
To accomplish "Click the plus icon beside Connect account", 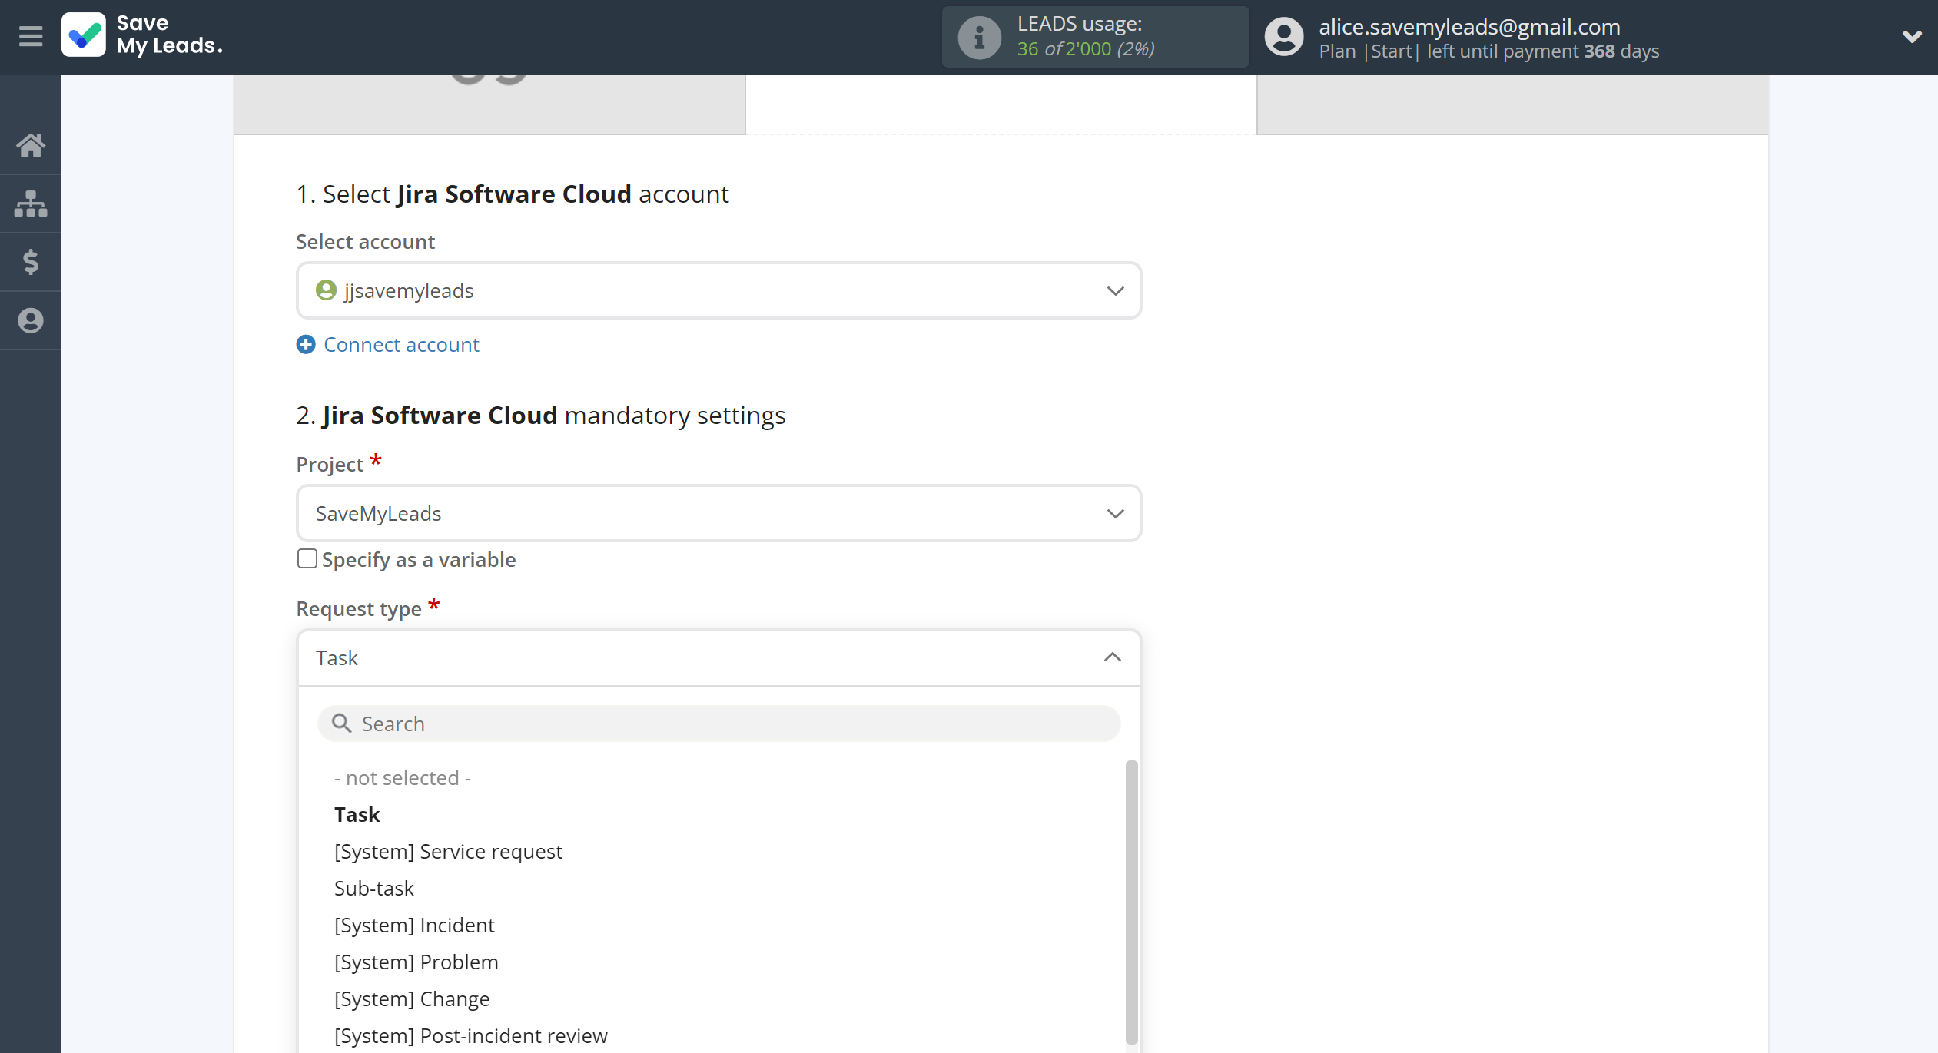I will pyautogui.click(x=306, y=344).
